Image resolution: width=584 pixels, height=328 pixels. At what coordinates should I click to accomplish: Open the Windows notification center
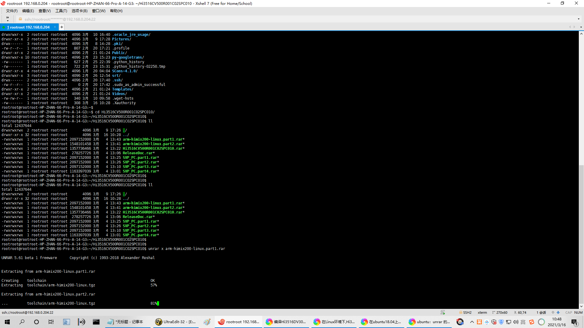click(x=575, y=322)
